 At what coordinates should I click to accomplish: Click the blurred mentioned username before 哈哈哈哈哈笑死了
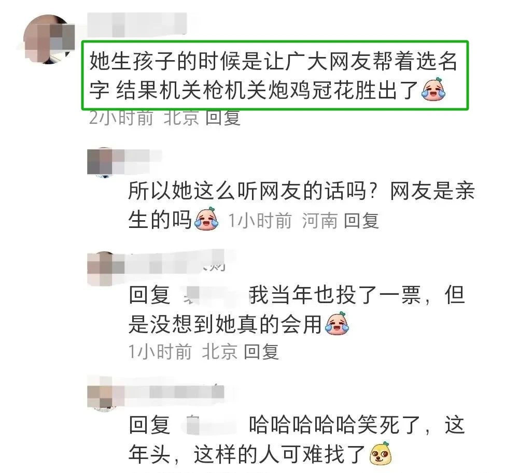[x=211, y=425]
